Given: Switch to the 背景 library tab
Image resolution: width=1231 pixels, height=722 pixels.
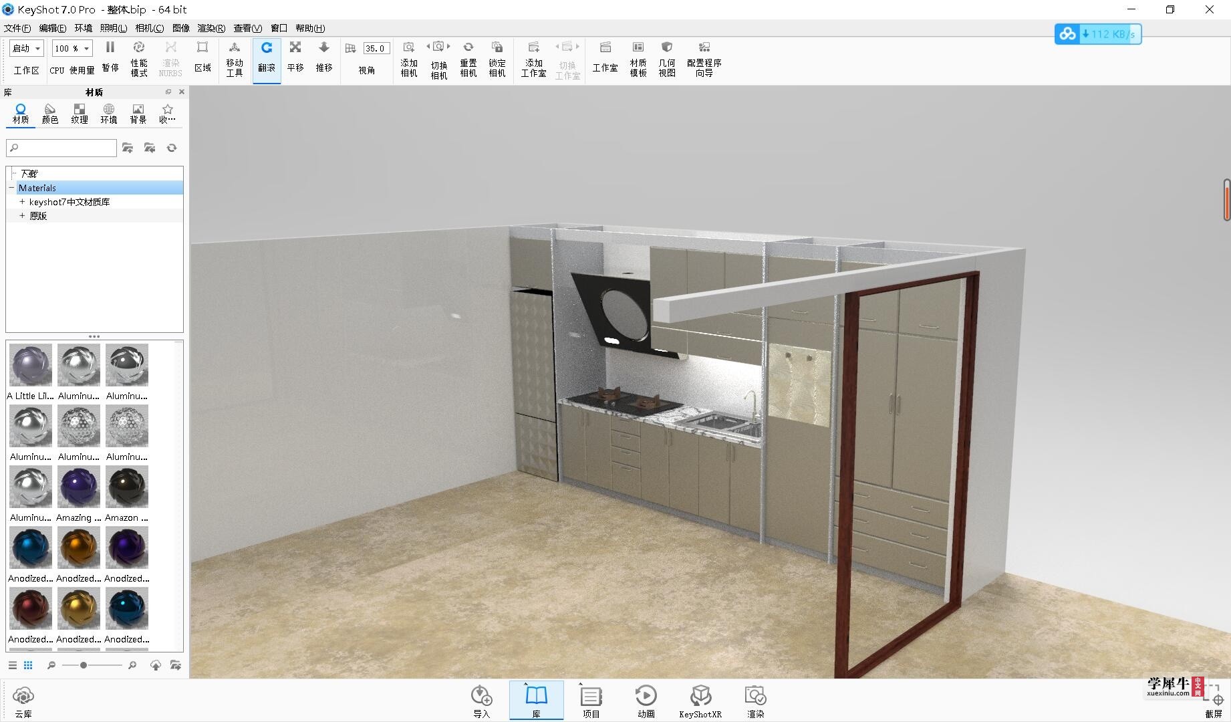Looking at the screenshot, I should (x=138, y=114).
